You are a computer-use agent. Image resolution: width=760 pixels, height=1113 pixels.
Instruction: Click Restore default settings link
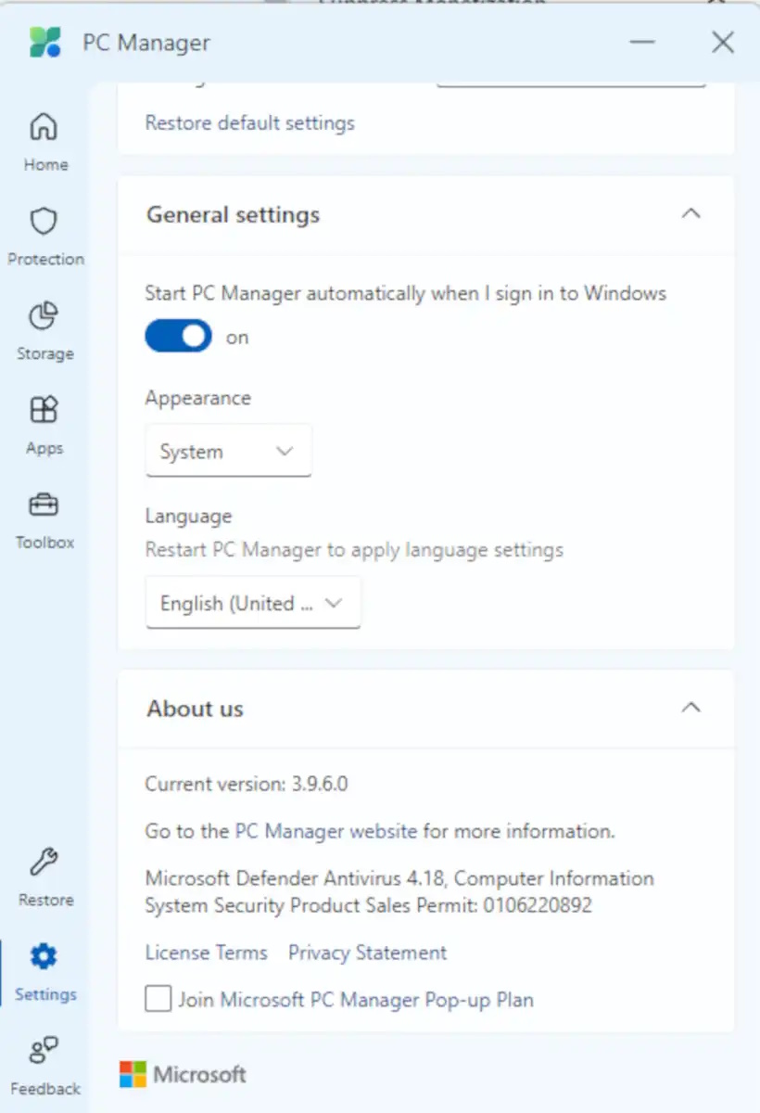[249, 122]
